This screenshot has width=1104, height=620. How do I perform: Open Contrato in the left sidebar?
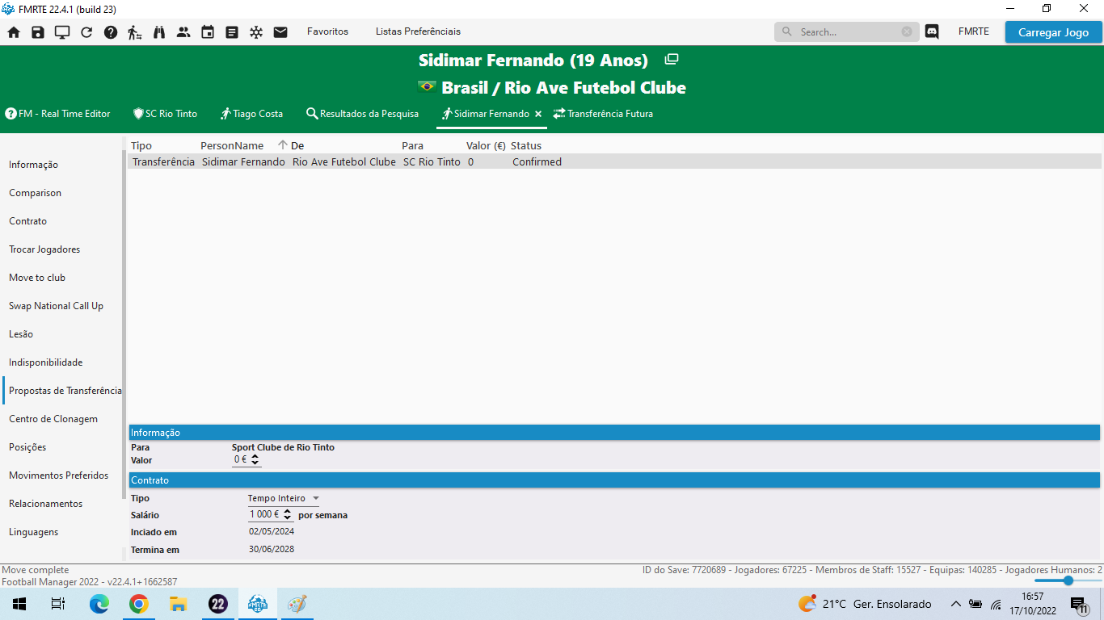click(28, 221)
